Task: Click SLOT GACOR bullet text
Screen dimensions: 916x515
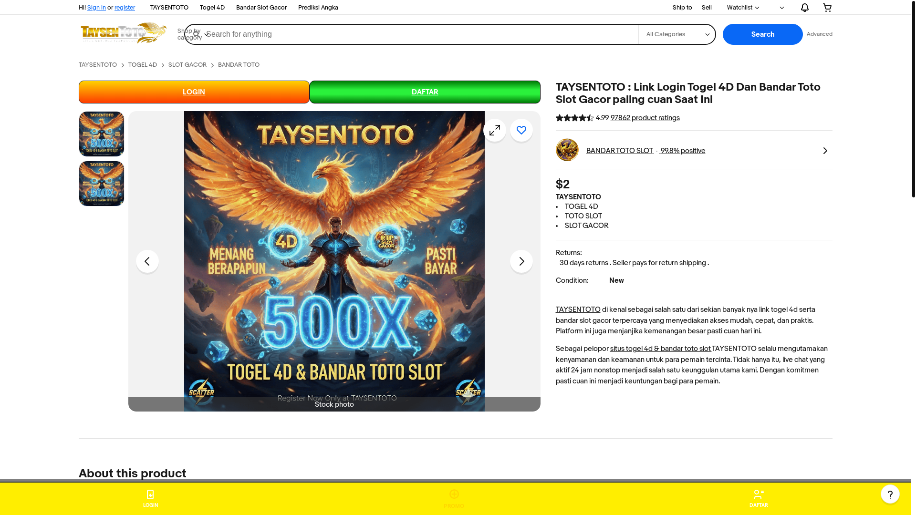Action: 587,226
